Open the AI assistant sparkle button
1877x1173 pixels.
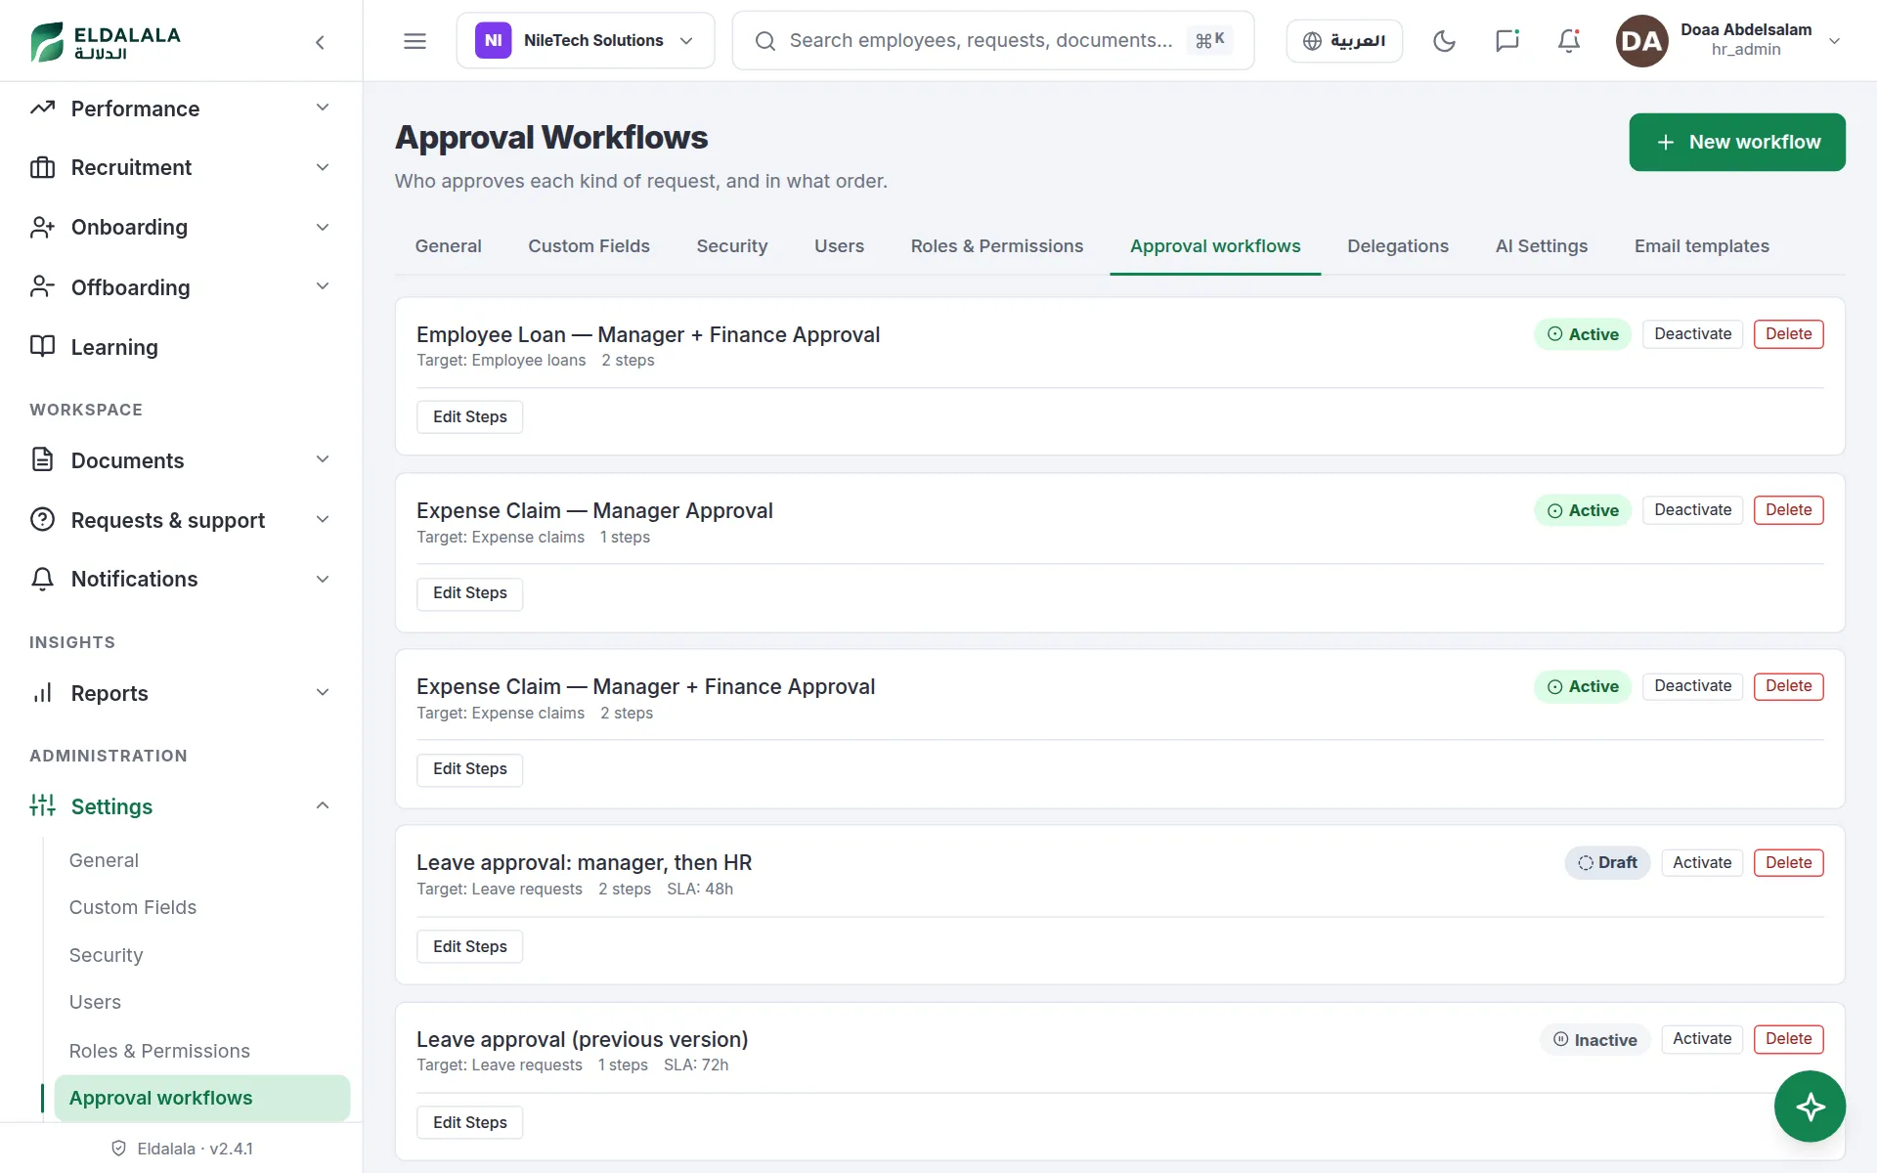click(x=1810, y=1107)
